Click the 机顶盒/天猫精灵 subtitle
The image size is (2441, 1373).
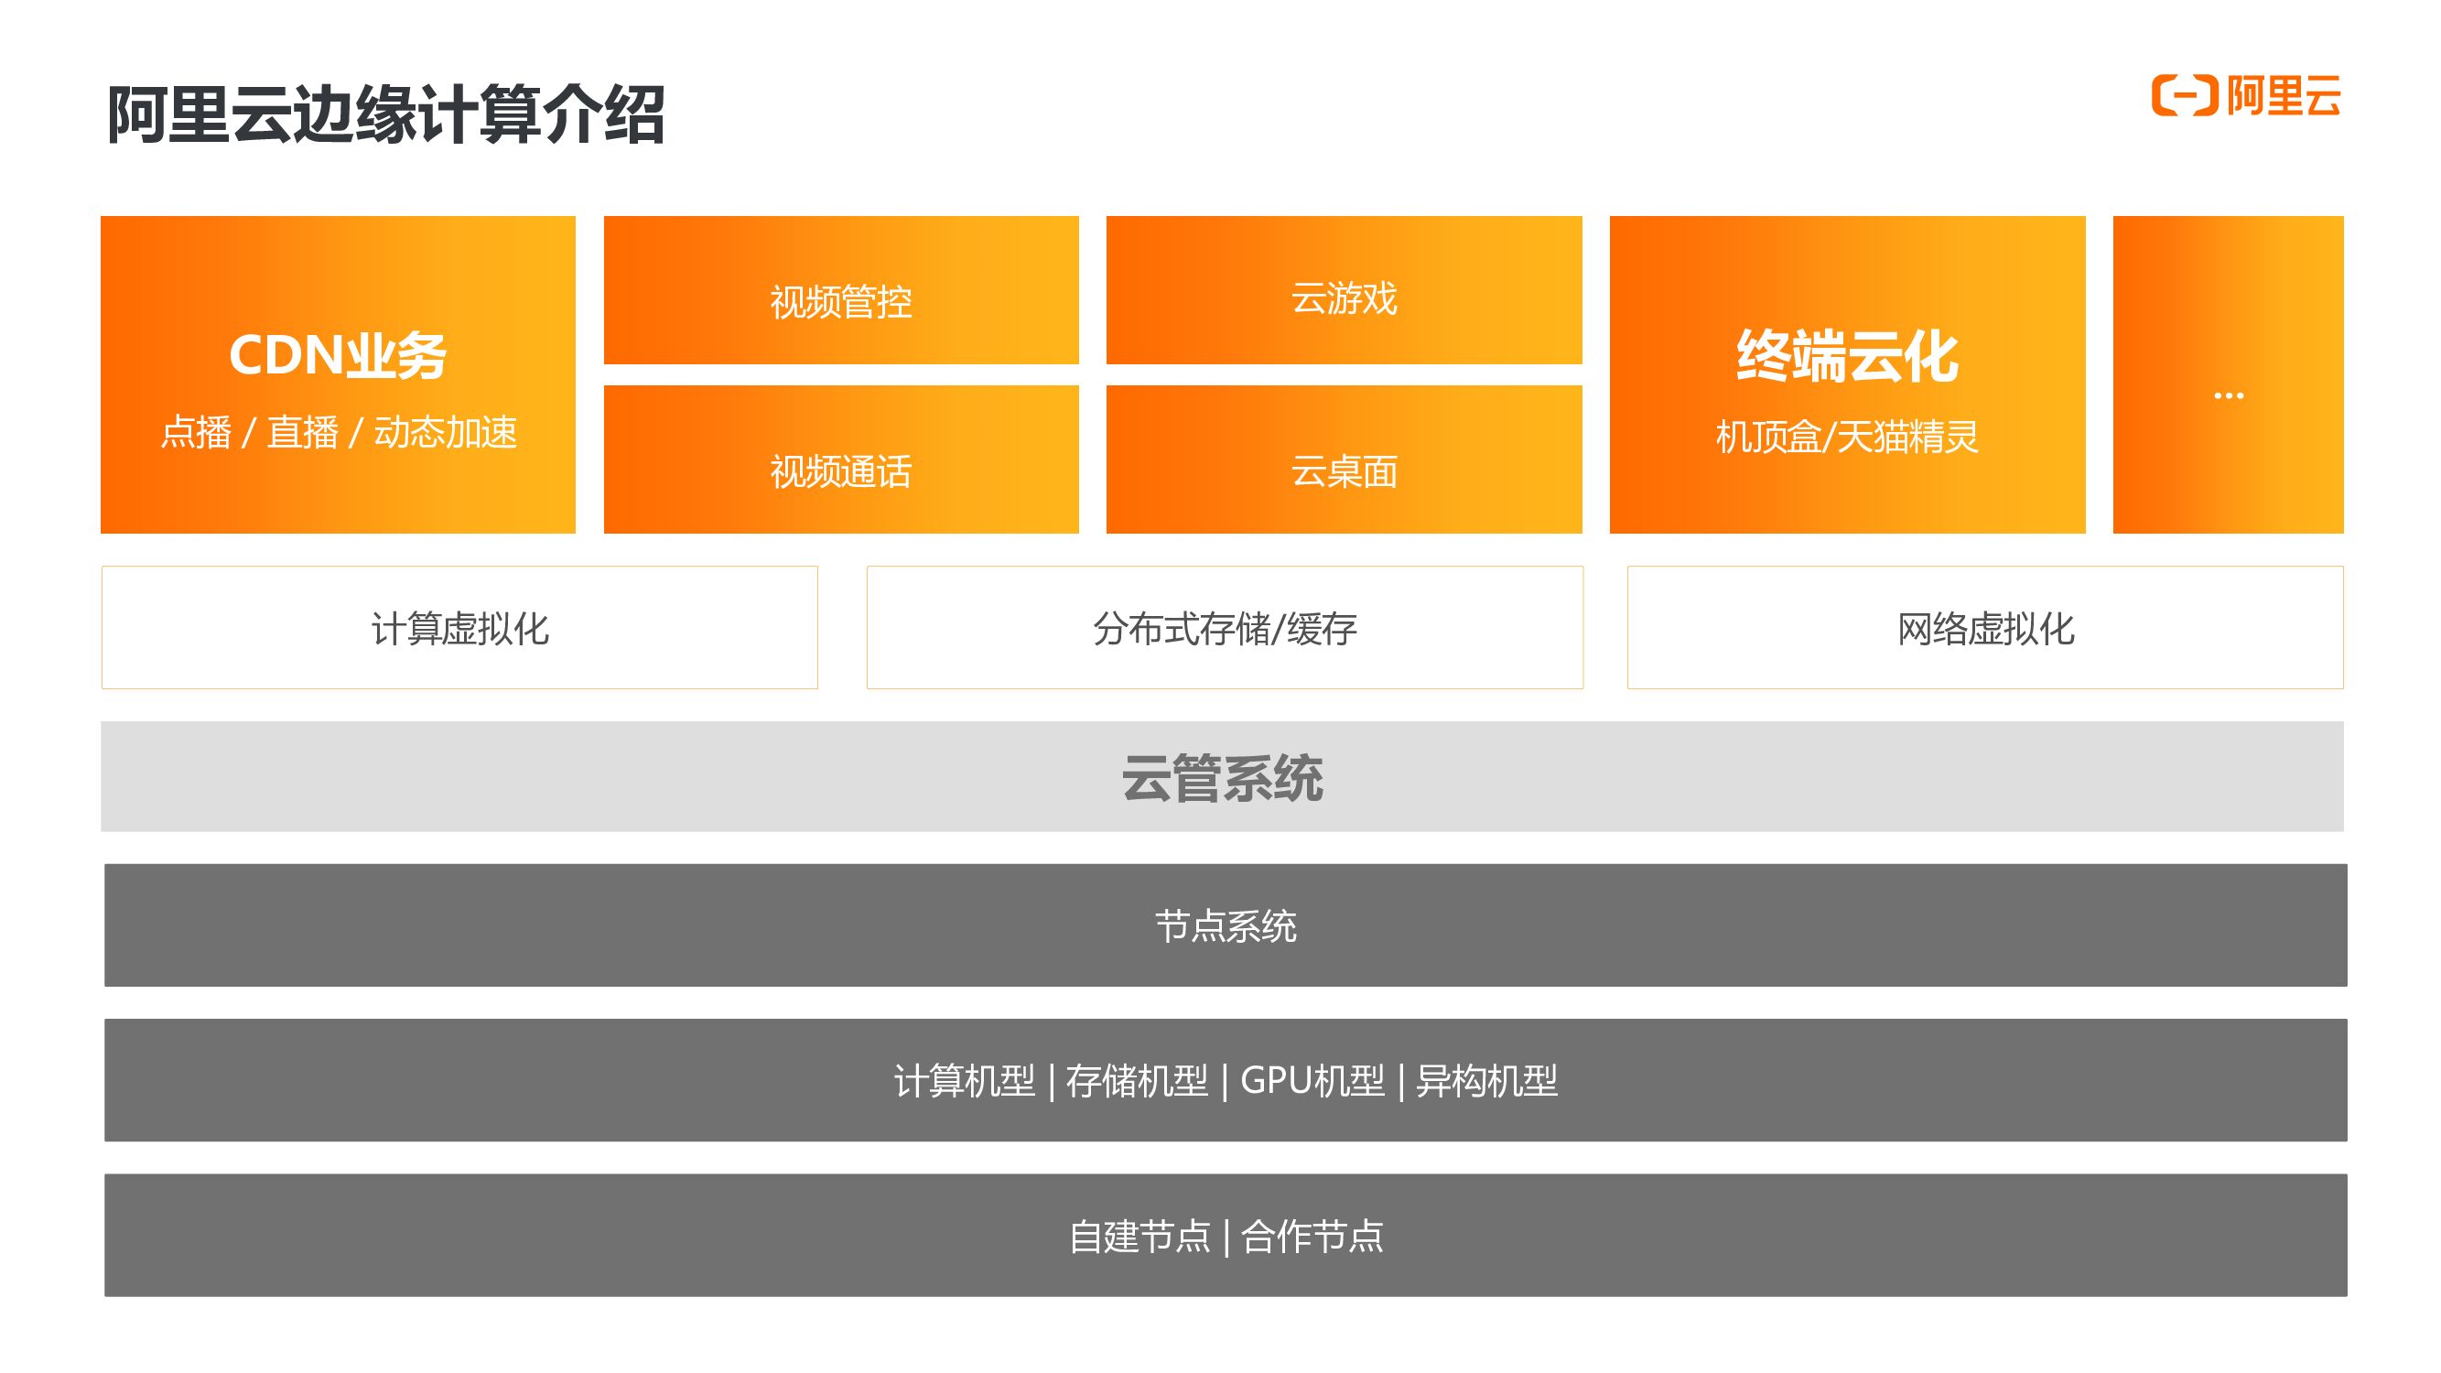1846,437
